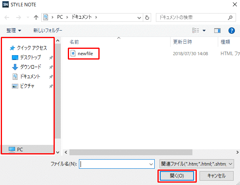This screenshot has width=240, height=185.
Task: Expand the address bar history dropdown
Action: (x=139, y=17)
